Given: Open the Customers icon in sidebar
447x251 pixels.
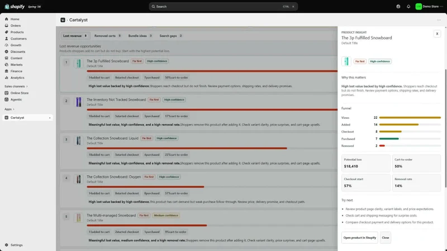Looking at the screenshot, I should [6, 38].
